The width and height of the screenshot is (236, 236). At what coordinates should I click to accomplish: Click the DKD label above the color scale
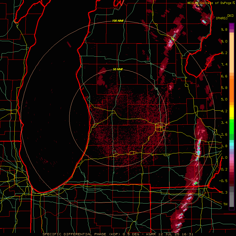coord(230,16)
